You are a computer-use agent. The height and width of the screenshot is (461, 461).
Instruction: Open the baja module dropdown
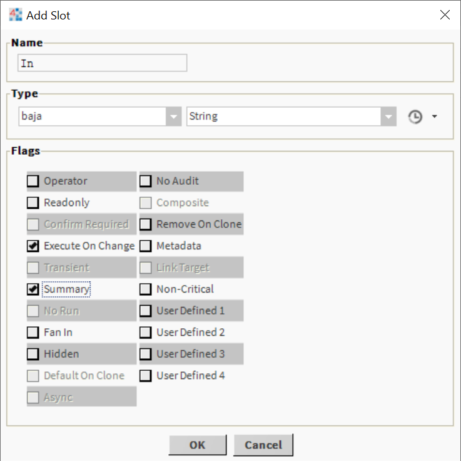point(173,117)
